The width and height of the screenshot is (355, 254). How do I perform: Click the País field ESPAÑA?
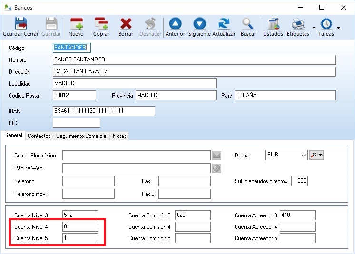[285, 95]
